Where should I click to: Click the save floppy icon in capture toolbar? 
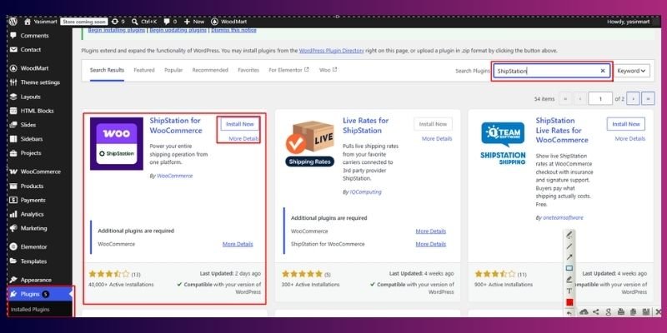pos(645,312)
